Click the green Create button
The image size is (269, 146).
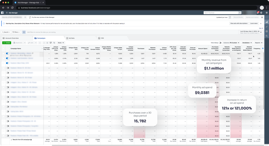point(6,43)
